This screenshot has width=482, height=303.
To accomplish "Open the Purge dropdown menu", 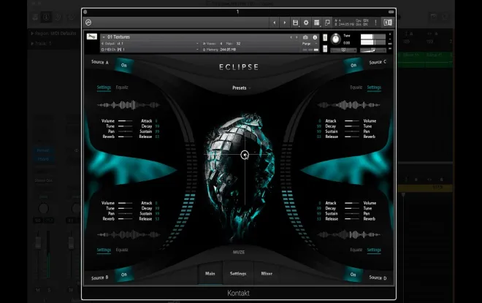I will point(308,44).
